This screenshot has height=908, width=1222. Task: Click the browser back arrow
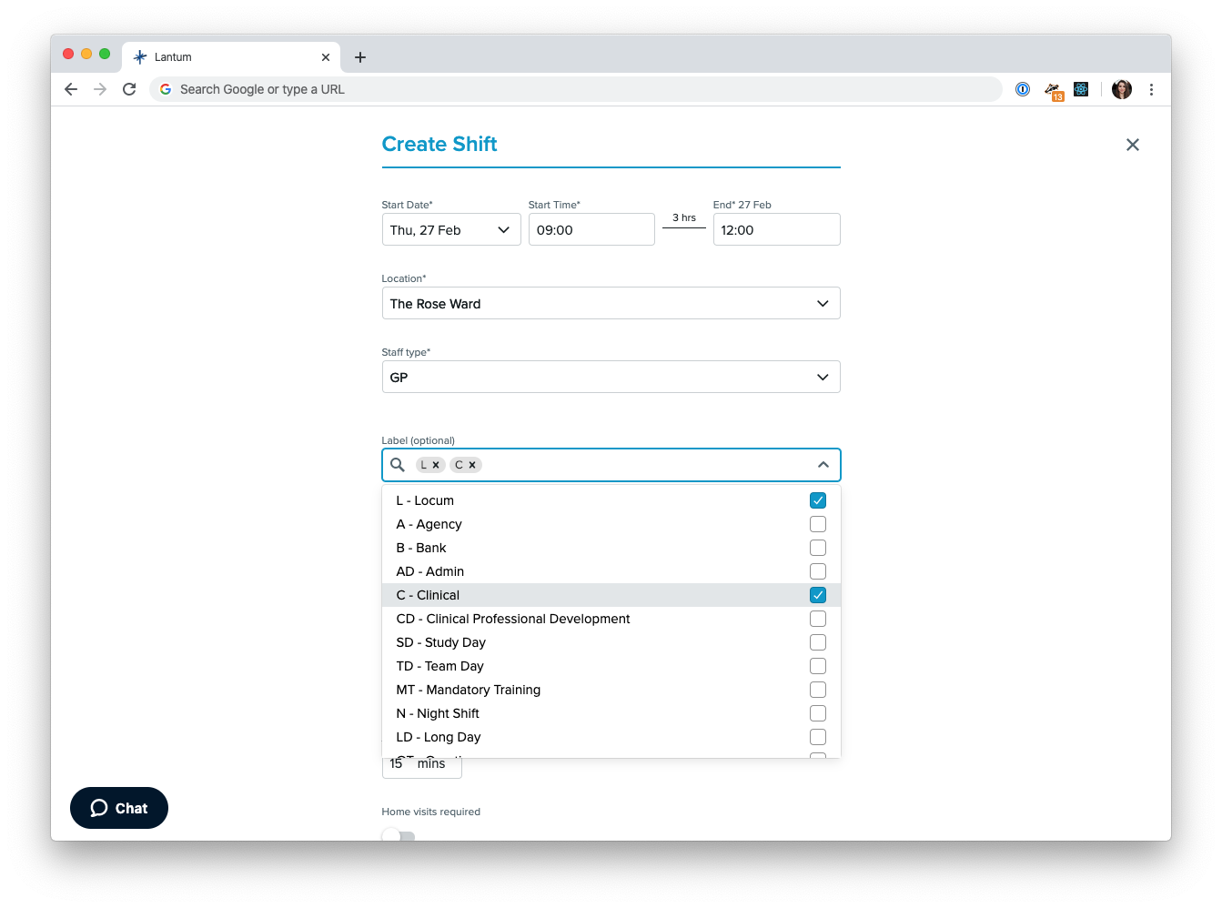point(70,89)
